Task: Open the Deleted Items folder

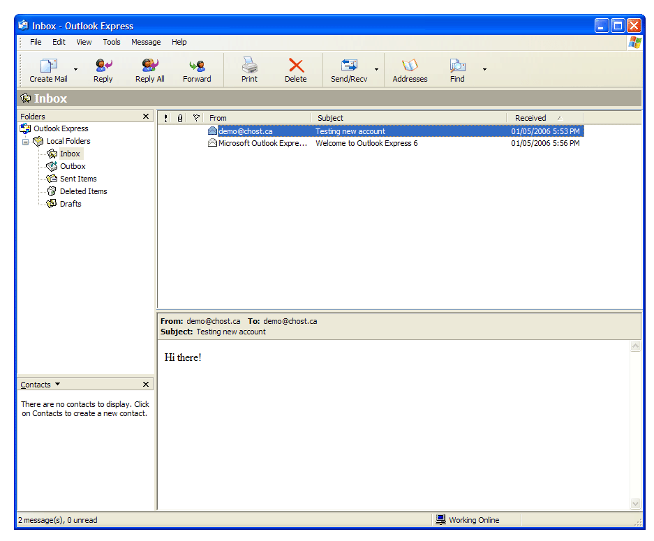Action: (x=84, y=191)
